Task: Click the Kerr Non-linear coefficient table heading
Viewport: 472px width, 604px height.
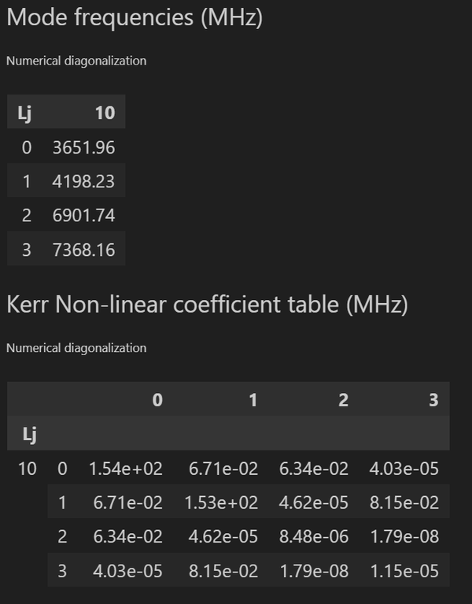Action: (207, 306)
